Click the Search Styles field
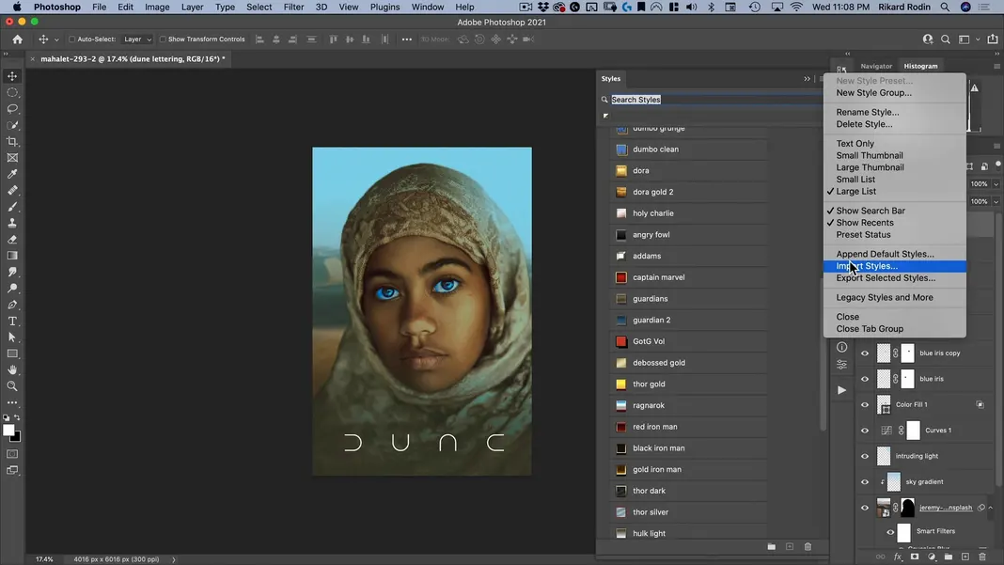 [x=714, y=100]
